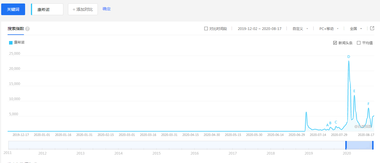Click news marker F on the chart
380x163 pixels.
pyautogui.click(x=369, y=104)
